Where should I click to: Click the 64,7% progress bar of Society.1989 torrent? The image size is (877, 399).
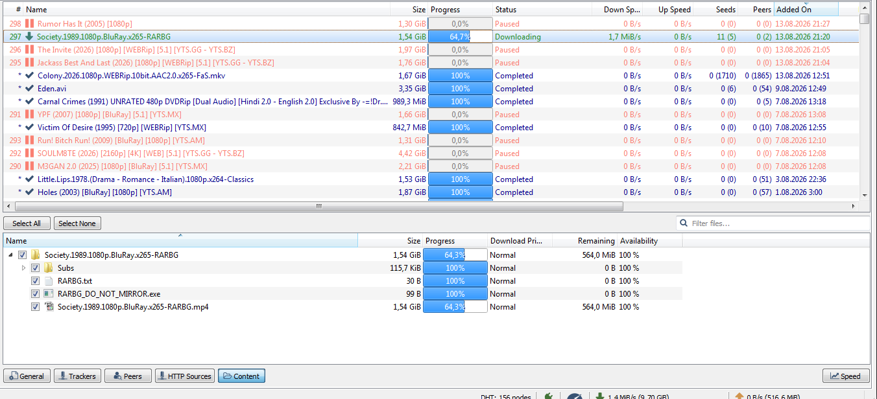[460, 37]
